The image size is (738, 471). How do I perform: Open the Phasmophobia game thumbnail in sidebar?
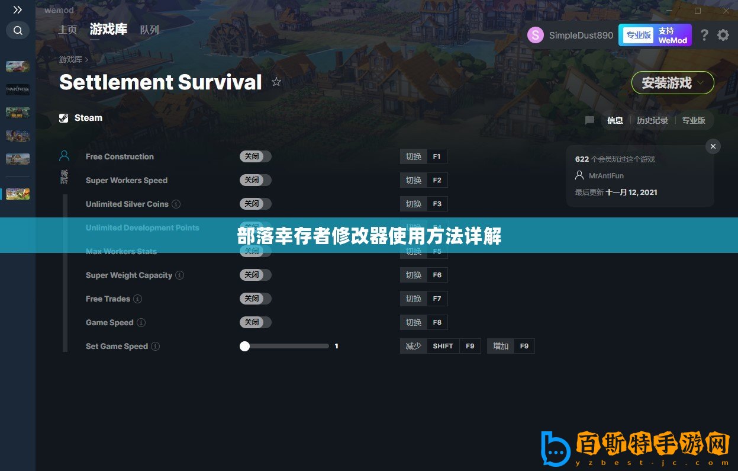[18, 89]
